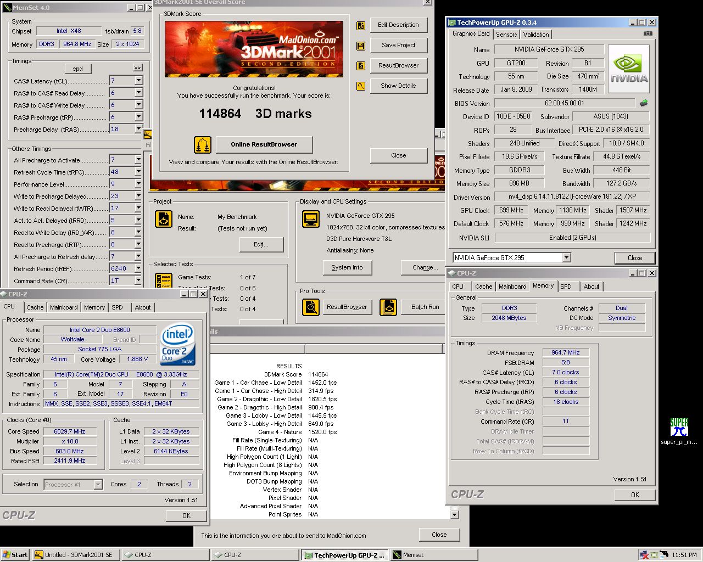Expand MemSet with the >> button
The width and height of the screenshot is (703, 562).
pyautogui.click(x=137, y=68)
